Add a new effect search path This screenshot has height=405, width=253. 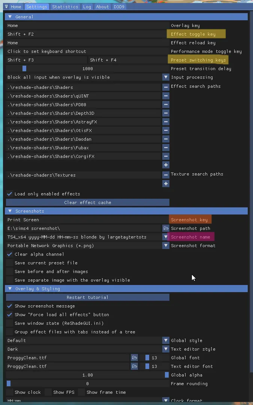tap(166, 165)
